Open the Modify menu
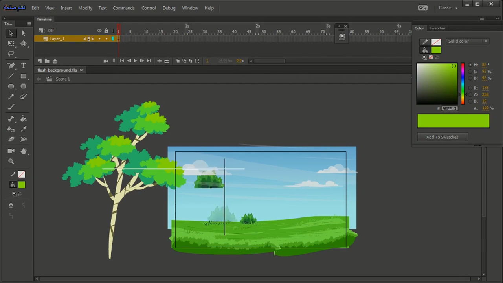503x283 pixels. pos(85,8)
